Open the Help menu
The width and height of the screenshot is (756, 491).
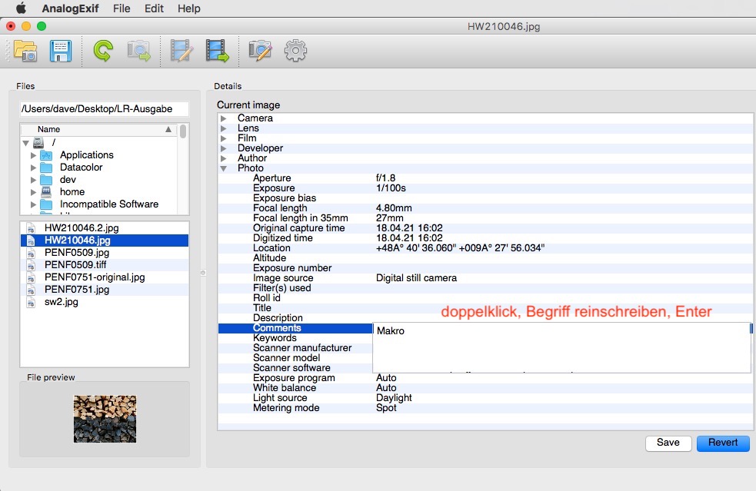(188, 8)
